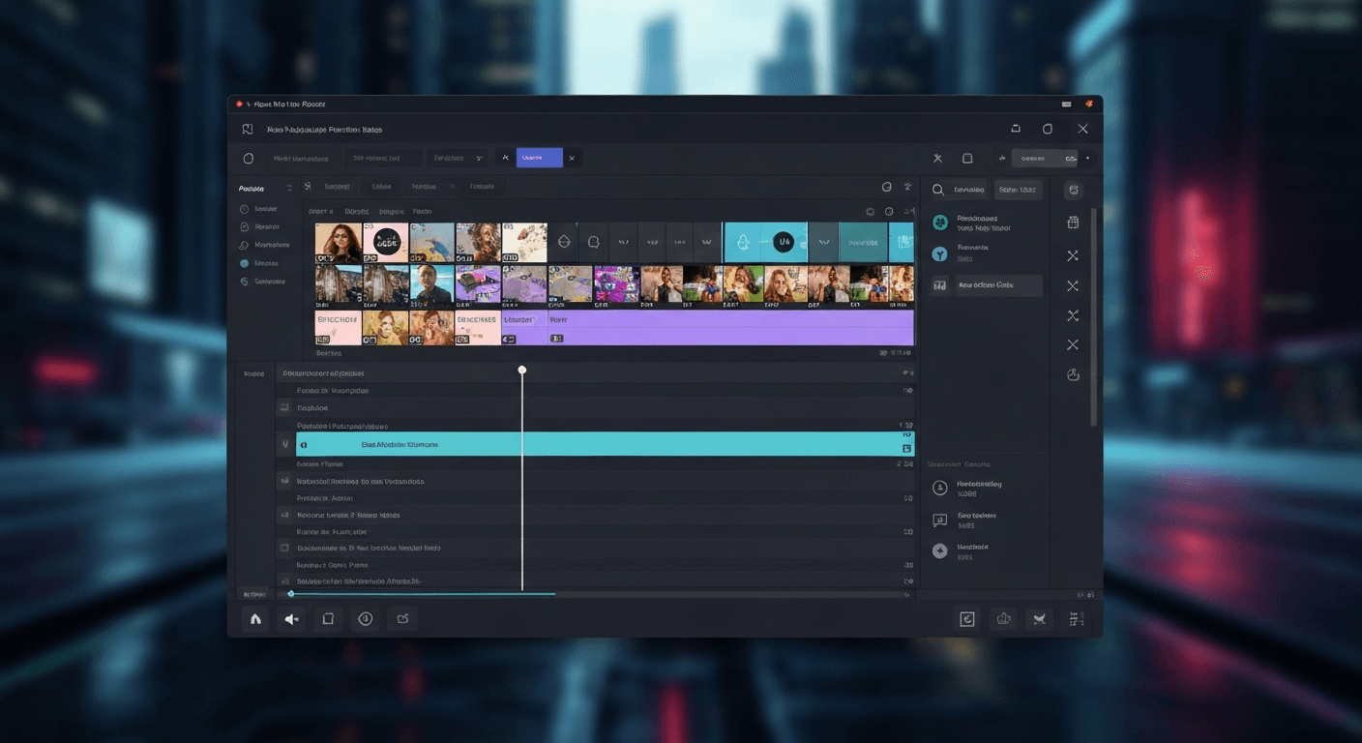Click the New Action entry in the right panel
The image size is (1362, 743).
987,285
